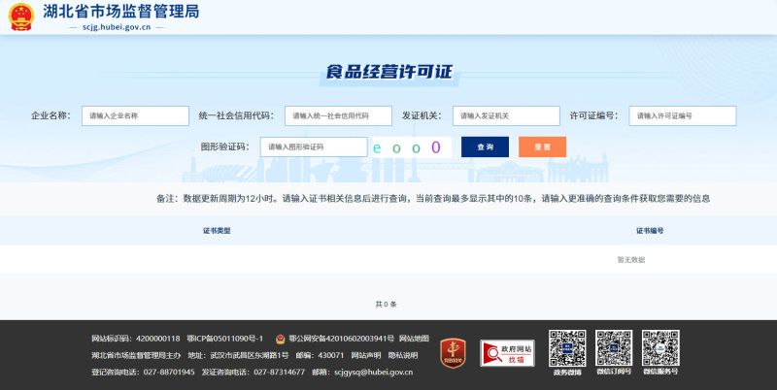This screenshot has width=777, height=390.
Task: Click the scjg.hubei.gov.cn domain text
Action: pos(117,27)
